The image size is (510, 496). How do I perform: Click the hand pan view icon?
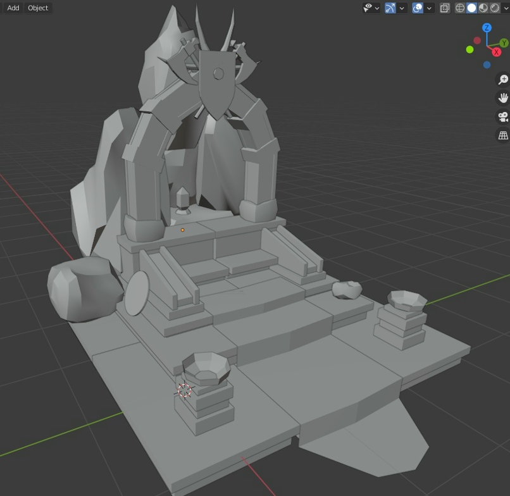click(x=503, y=98)
